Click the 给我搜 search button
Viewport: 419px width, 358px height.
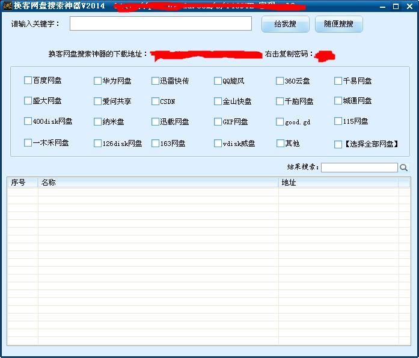[x=286, y=24]
